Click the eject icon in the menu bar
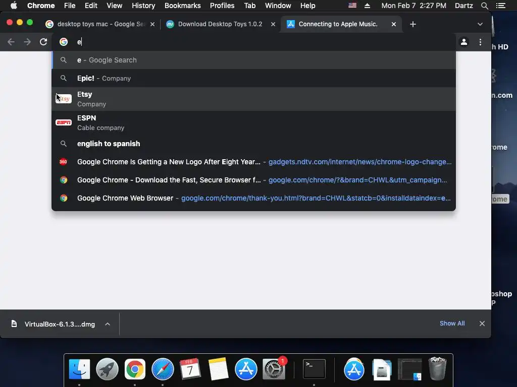 tap(367, 6)
